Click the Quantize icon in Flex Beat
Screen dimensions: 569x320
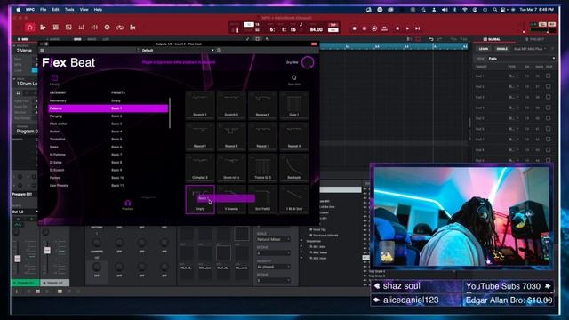pyautogui.click(x=294, y=77)
